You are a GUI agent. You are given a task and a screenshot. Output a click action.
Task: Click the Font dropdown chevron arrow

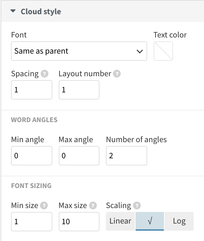(140, 51)
